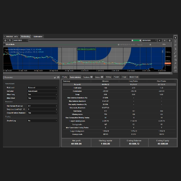Open the more tools ellipsis menu
The width and height of the screenshot is (181, 181).
175,71
